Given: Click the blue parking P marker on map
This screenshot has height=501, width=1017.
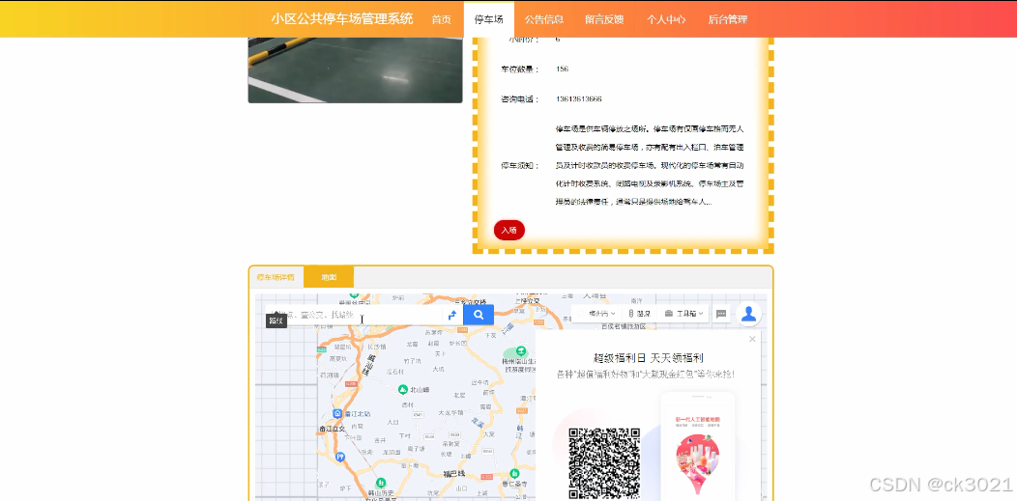Looking at the screenshot, I should point(340,457).
